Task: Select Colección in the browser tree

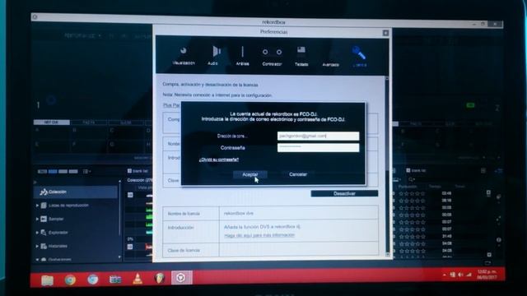Action: pos(76,192)
